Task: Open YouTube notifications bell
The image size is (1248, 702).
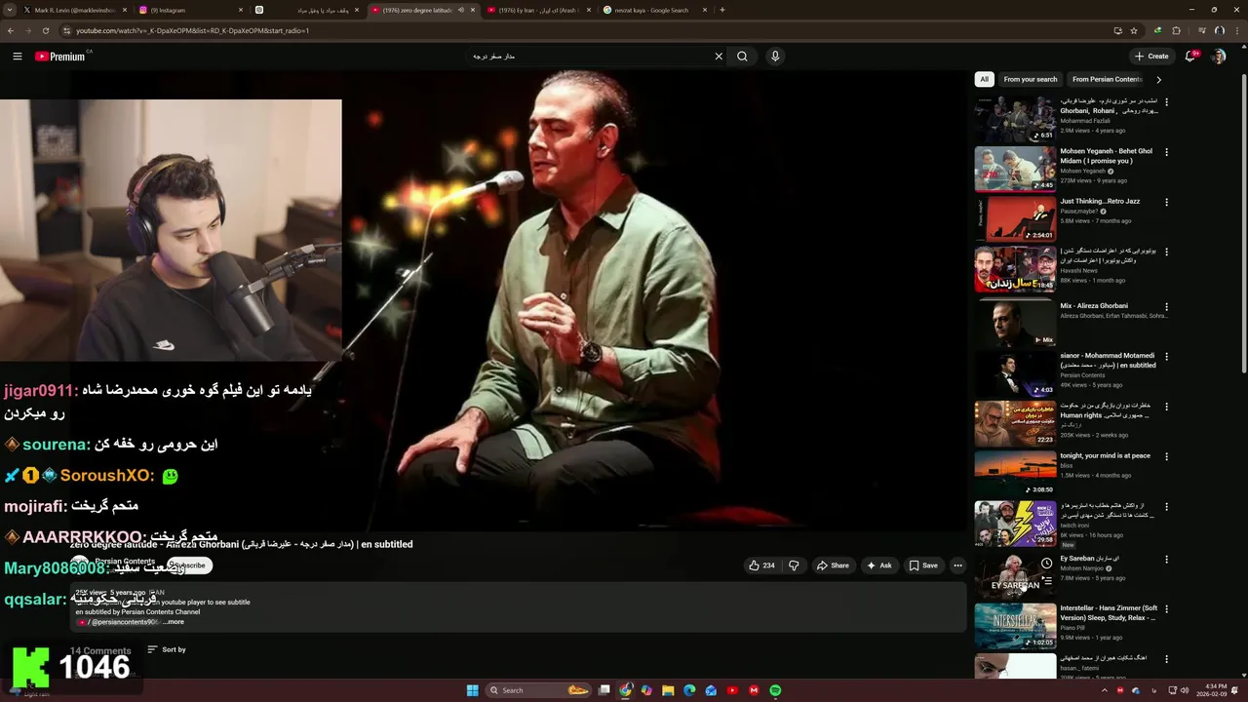Action: click(1190, 57)
